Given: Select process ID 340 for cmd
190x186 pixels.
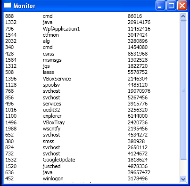Looking at the screenshot, I should click(9, 47).
